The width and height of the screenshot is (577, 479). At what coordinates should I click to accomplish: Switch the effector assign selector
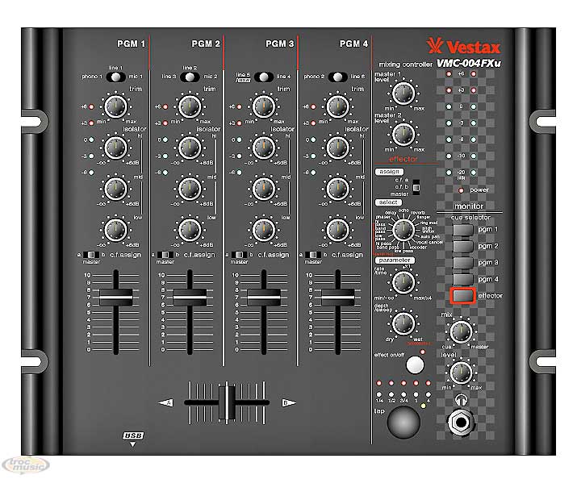pyautogui.click(x=416, y=187)
